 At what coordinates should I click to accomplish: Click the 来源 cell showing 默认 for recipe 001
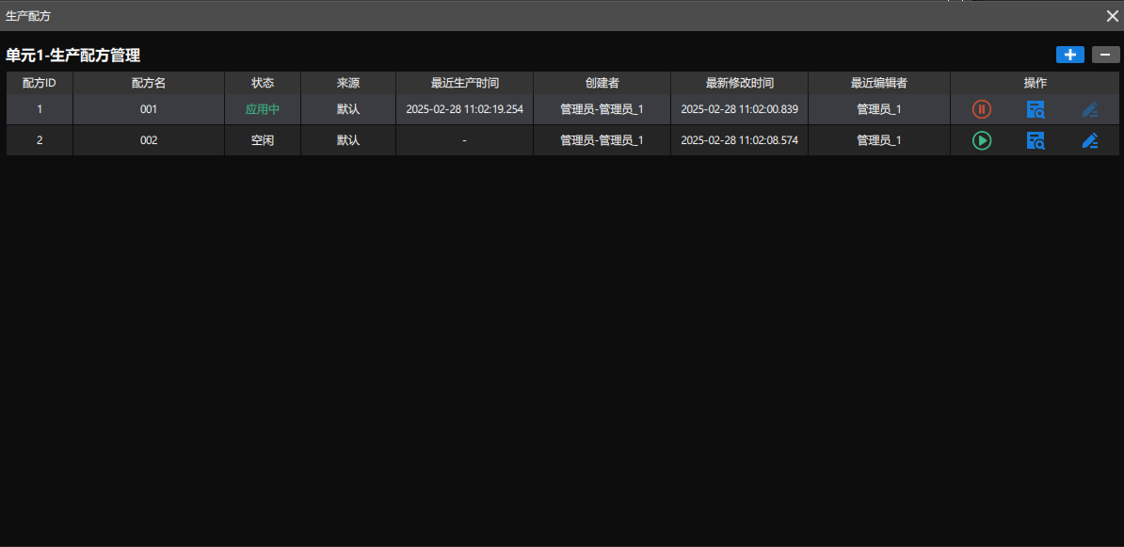(x=347, y=109)
